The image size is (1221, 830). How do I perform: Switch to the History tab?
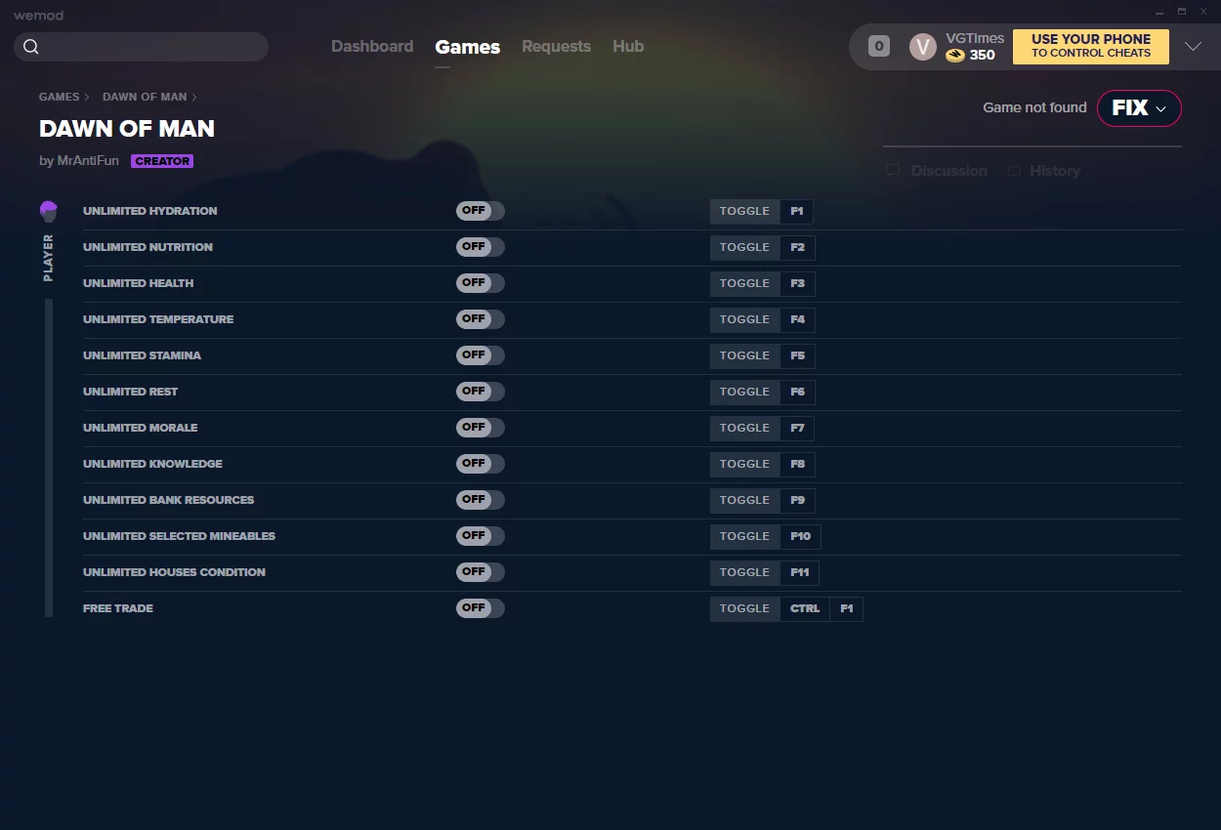pyautogui.click(x=1055, y=171)
